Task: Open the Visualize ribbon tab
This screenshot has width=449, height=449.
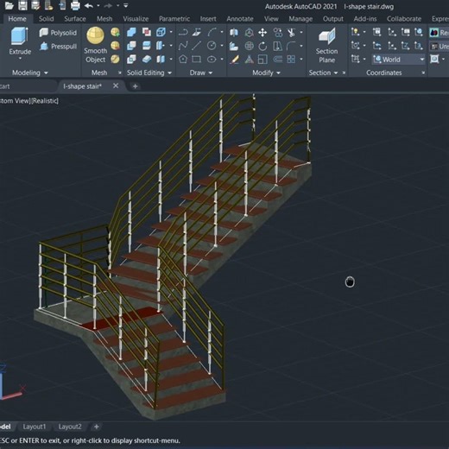Action: 136,19
